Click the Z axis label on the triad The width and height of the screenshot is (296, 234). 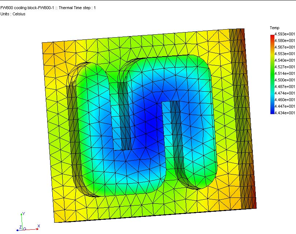[x=19, y=227]
